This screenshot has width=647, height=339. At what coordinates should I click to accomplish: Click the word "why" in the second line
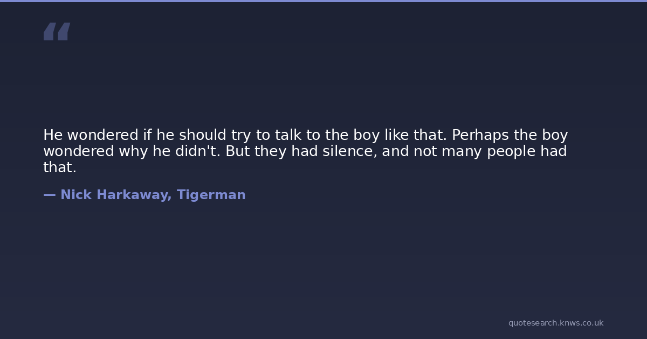coord(133,151)
